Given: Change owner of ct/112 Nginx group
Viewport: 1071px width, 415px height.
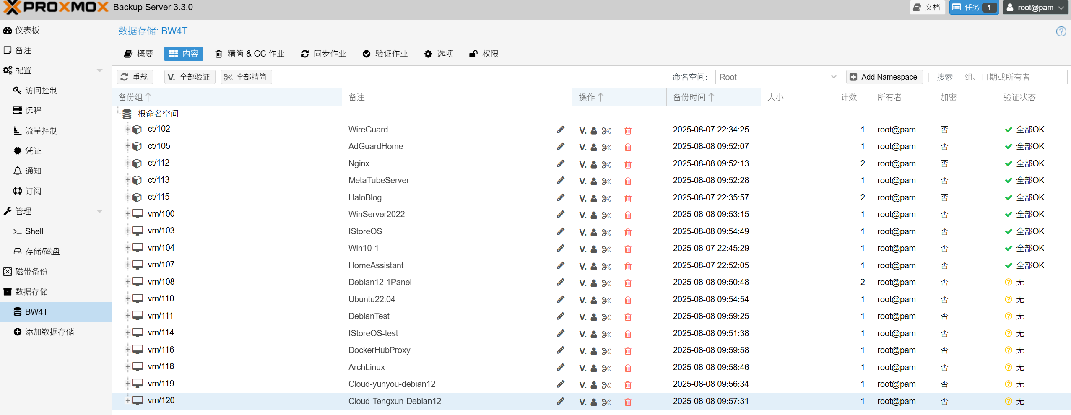Looking at the screenshot, I should click(x=594, y=165).
